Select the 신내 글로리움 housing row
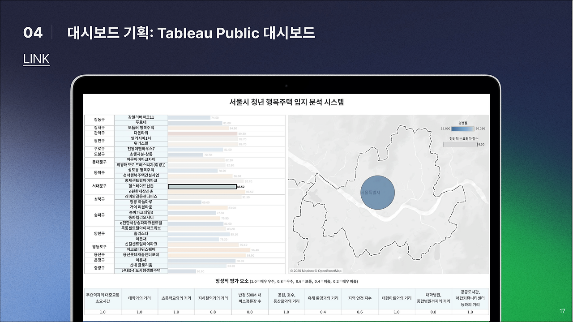 (142, 266)
